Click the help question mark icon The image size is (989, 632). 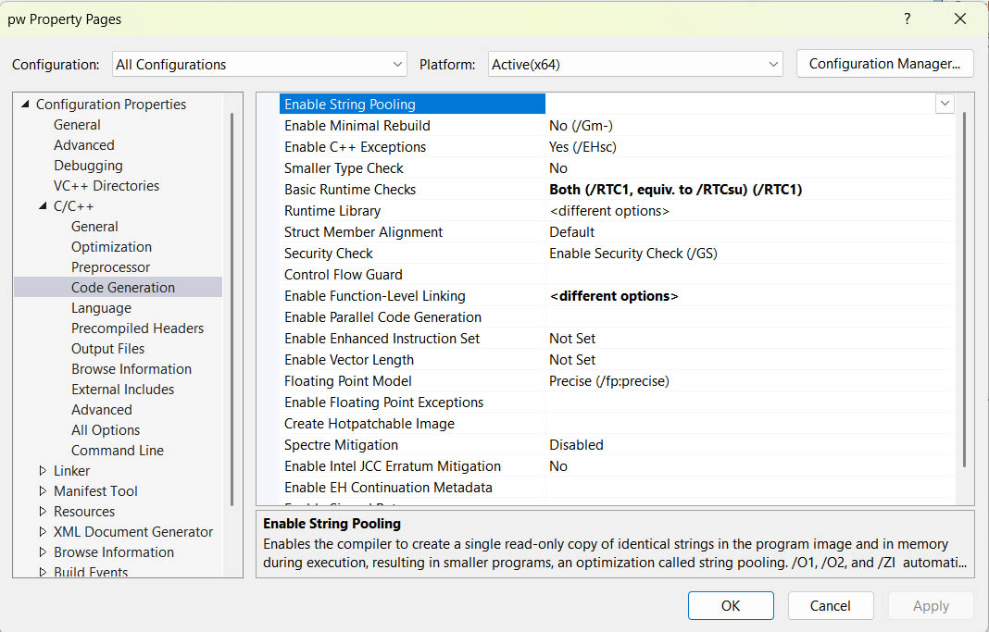click(x=907, y=19)
